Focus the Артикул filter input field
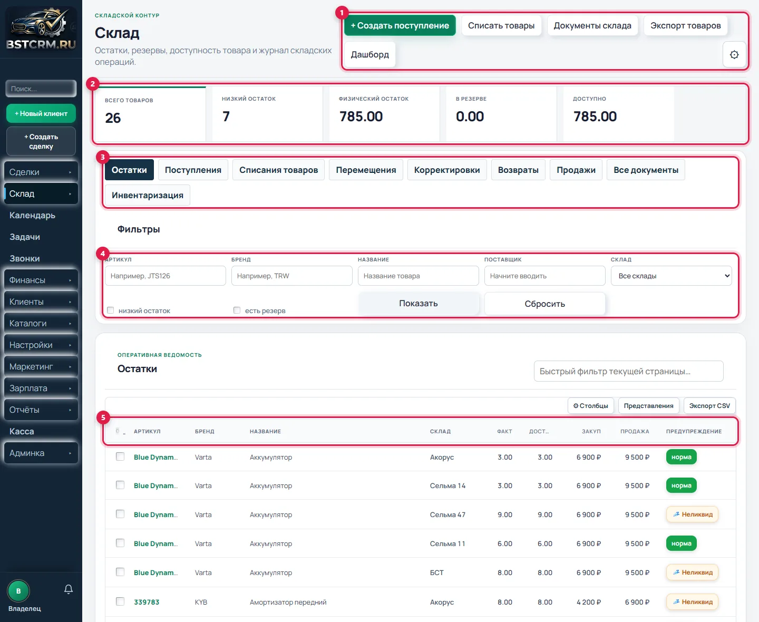 pos(166,276)
